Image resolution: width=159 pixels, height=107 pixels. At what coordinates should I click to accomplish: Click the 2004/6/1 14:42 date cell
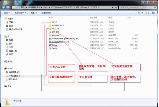[96, 35]
